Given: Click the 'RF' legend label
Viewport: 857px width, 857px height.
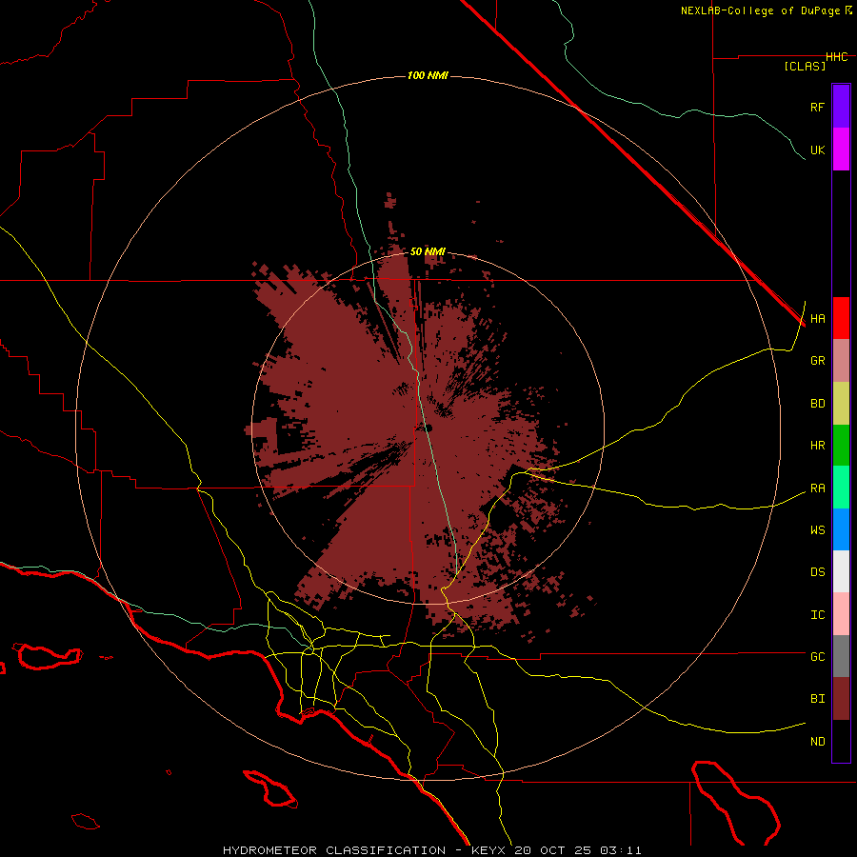Looking at the screenshot, I should point(817,107).
